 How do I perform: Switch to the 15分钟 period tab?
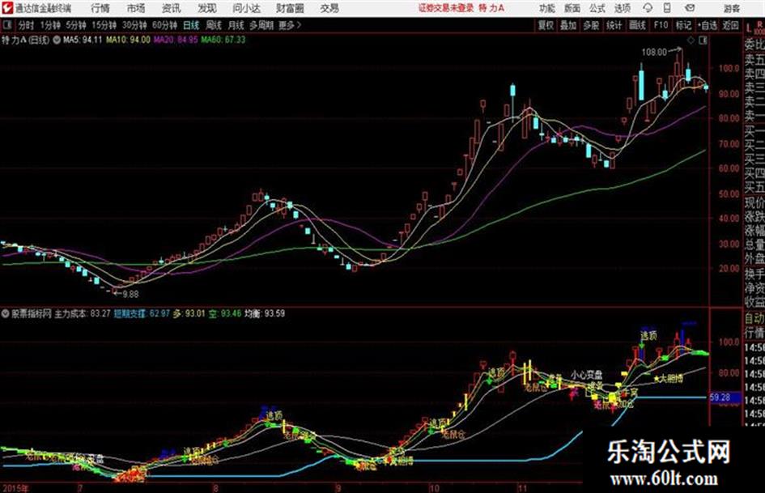104,25
